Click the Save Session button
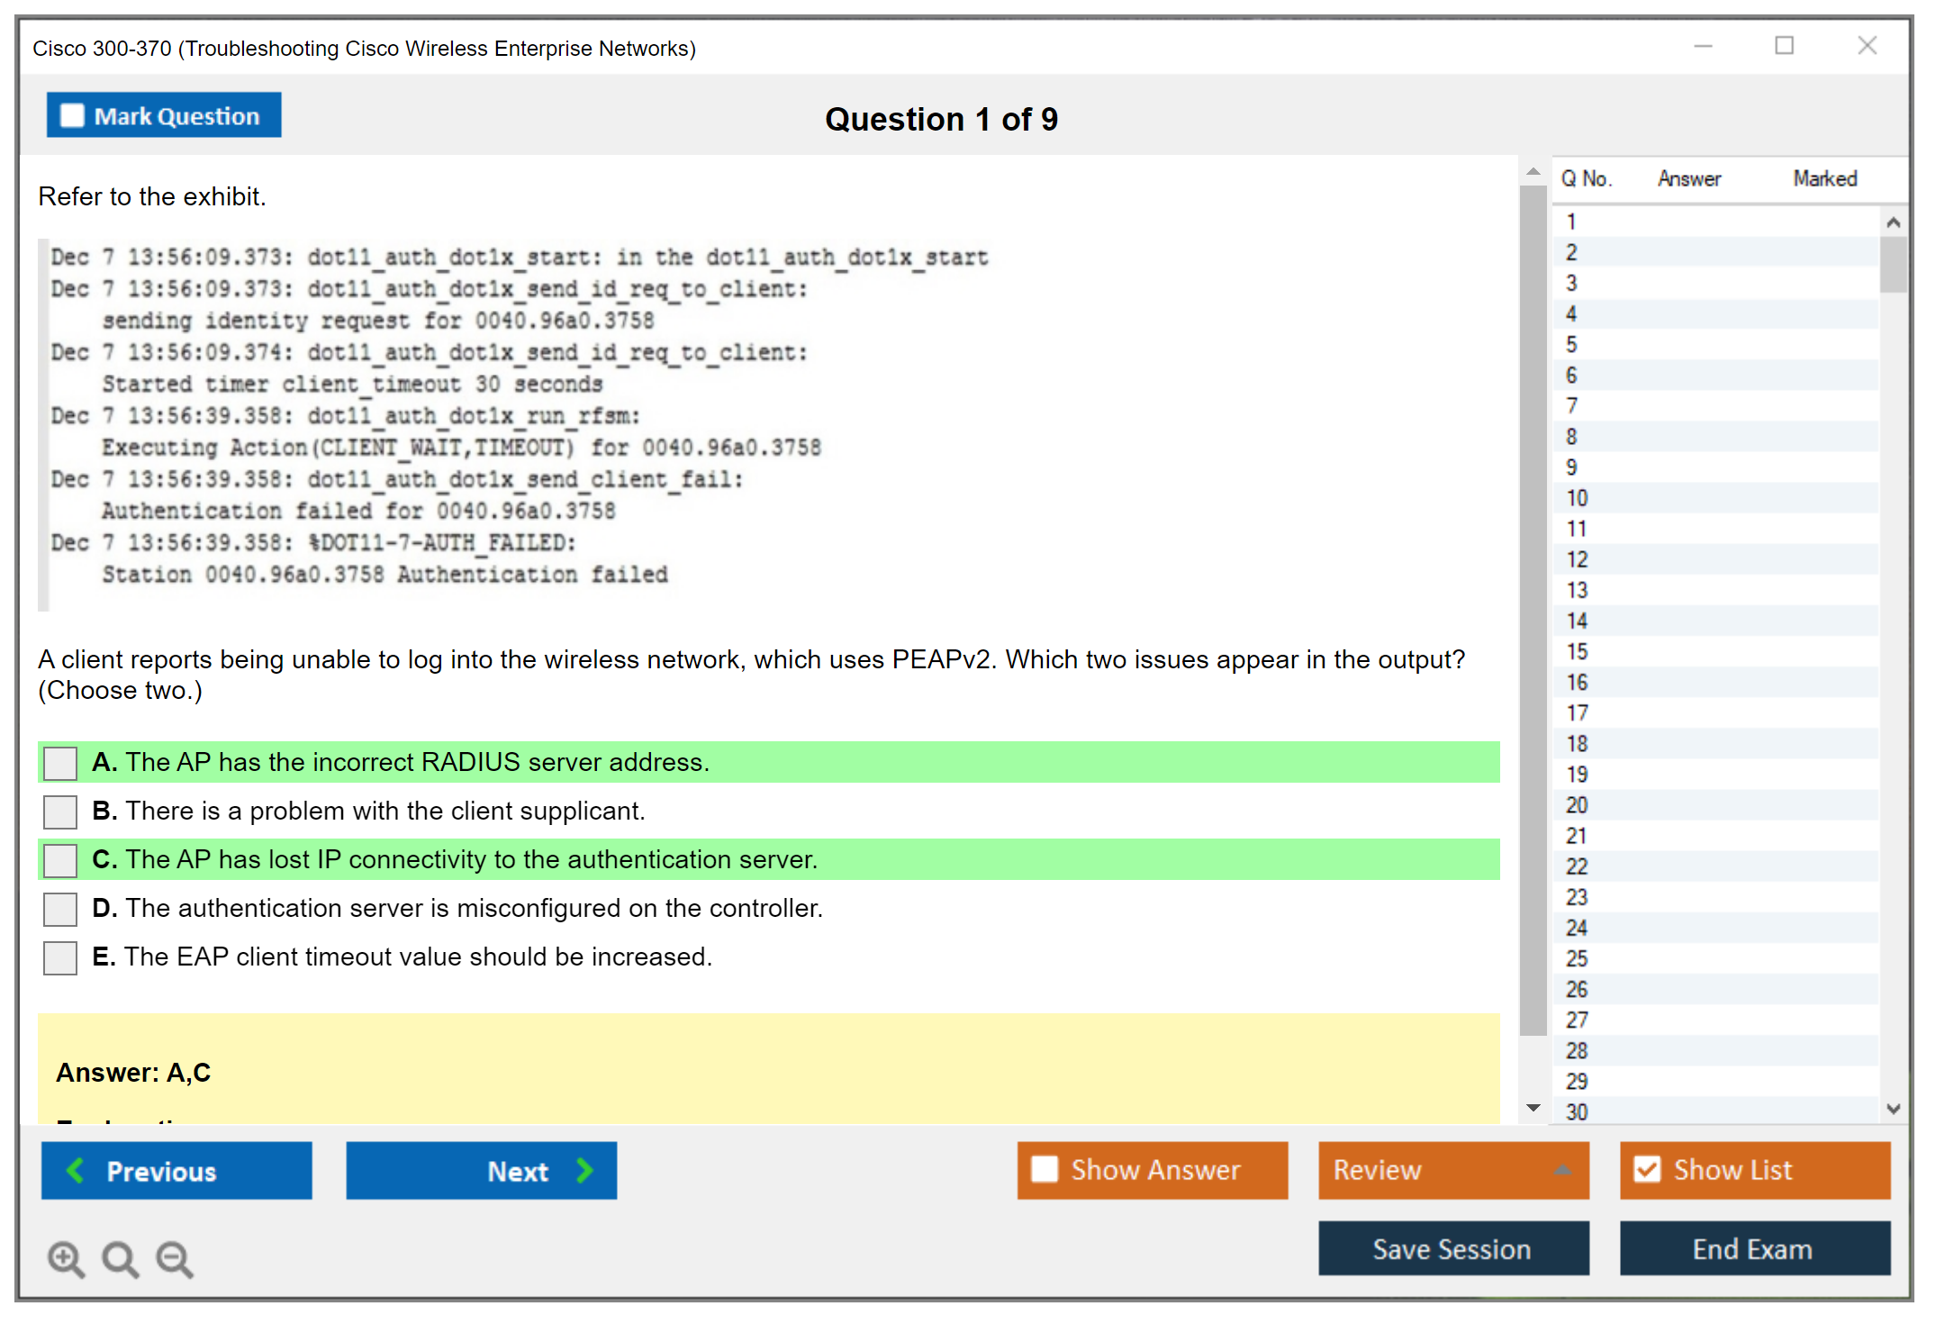Screen dimensions: 1936x1324 (1452, 1248)
